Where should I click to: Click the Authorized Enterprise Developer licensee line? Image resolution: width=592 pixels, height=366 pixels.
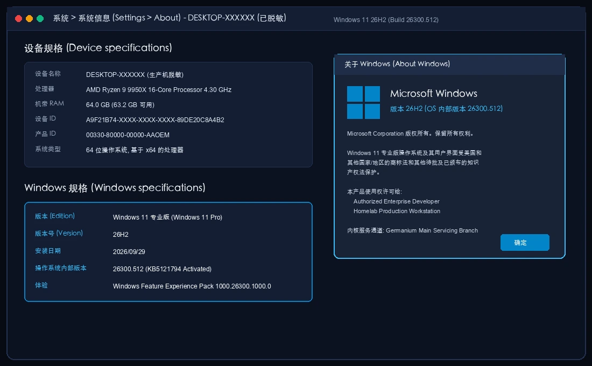click(397, 202)
